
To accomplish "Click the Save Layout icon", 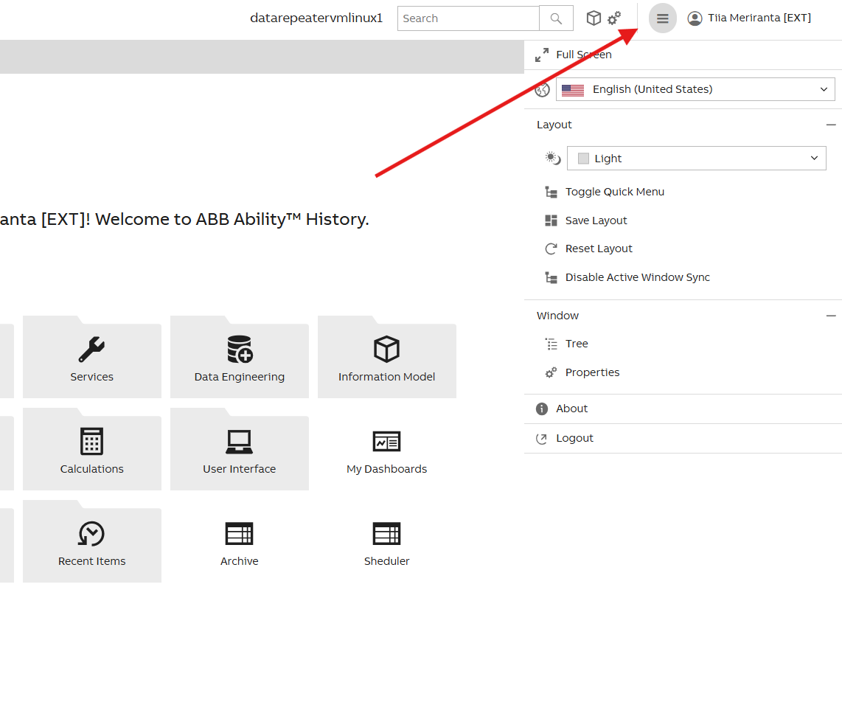I will coord(551,220).
